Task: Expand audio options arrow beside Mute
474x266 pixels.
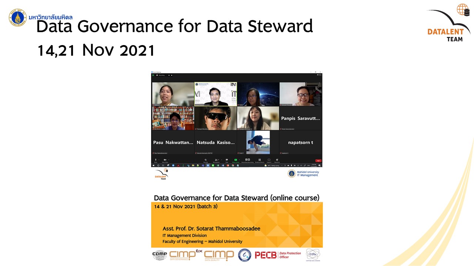Action: click(x=159, y=160)
